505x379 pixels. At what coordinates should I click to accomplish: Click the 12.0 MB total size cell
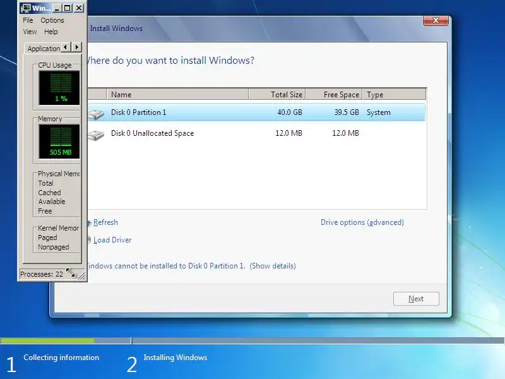tap(288, 133)
